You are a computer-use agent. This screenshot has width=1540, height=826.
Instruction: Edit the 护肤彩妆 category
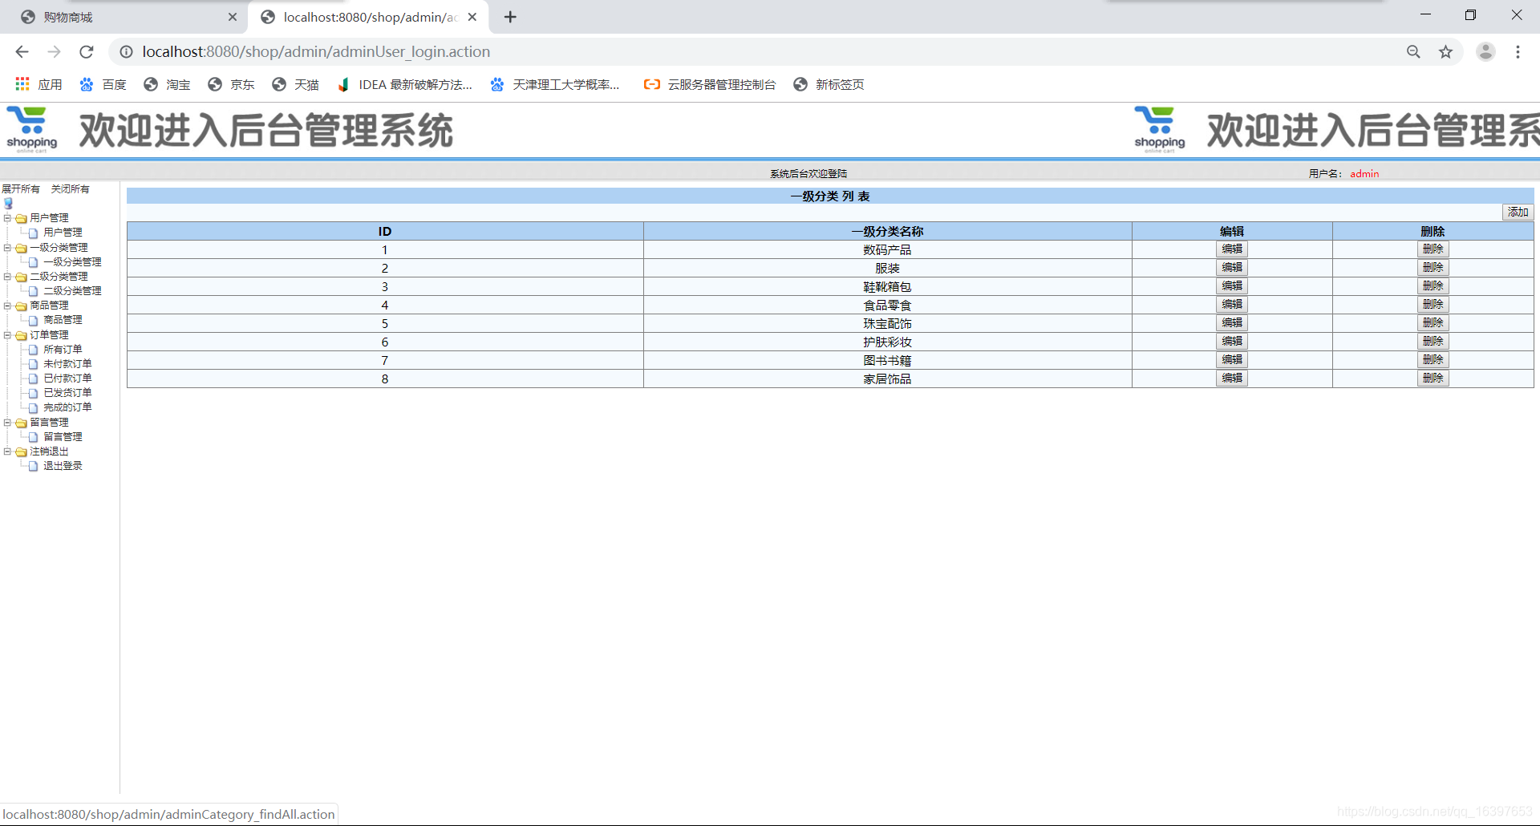1232,342
